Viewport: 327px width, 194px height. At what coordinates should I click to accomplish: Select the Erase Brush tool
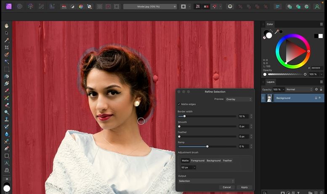pos(7,105)
